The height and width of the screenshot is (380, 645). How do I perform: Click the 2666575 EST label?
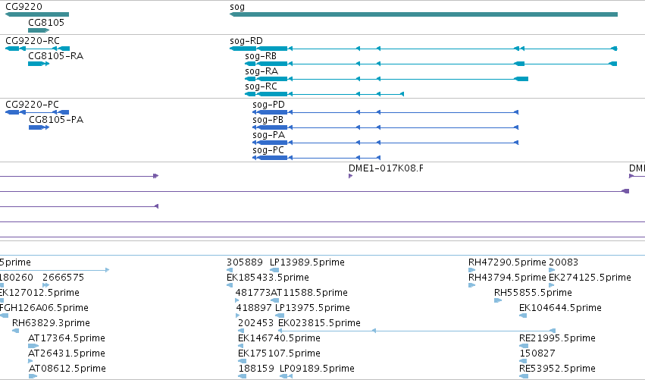(63, 278)
